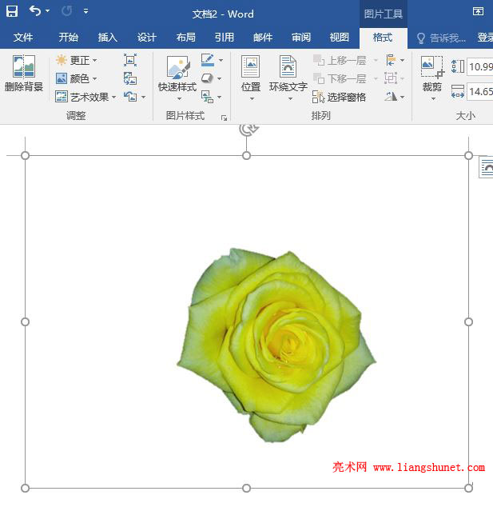This screenshot has width=493, height=507.
Task: Click the top-left sizing handle of picture
Action: click(x=25, y=155)
